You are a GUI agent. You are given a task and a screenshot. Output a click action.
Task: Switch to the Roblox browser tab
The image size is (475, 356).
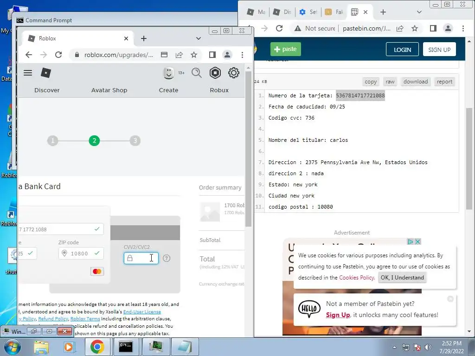[x=78, y=38]
